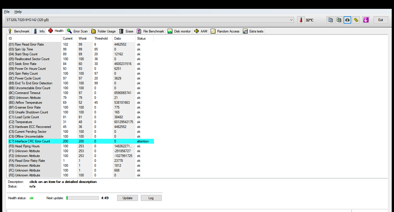Image resolution: width=394 pixels, height=212 pixels.
Task: Show the Disk monitor tab
Action: click(x=179, y=31)
